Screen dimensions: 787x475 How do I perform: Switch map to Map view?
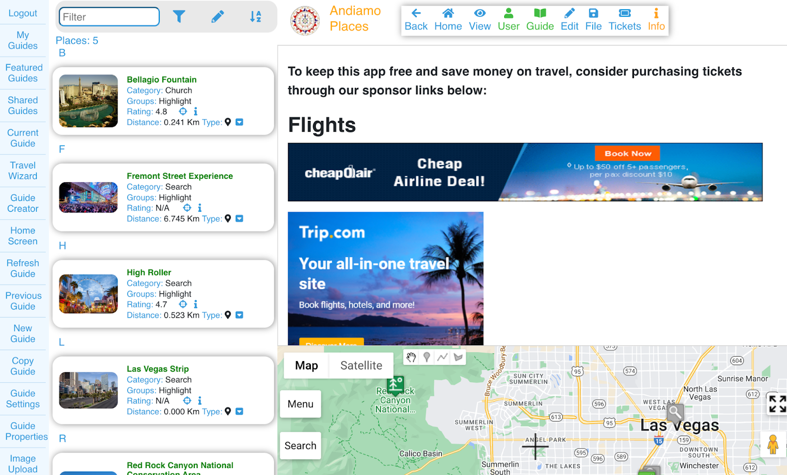[306, 365]
